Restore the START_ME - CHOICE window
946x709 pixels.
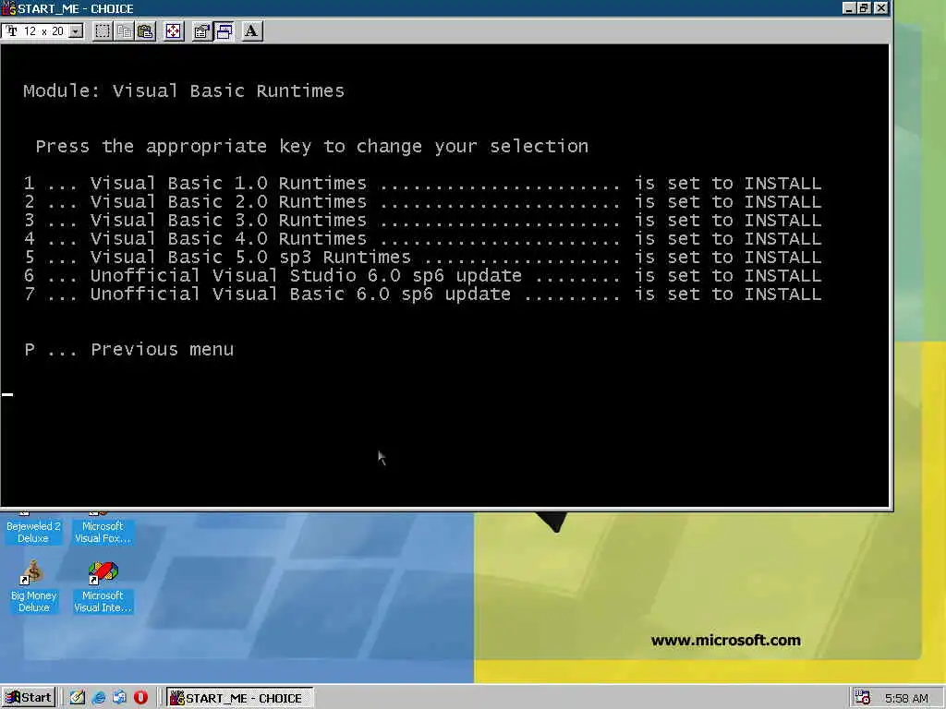864,7
